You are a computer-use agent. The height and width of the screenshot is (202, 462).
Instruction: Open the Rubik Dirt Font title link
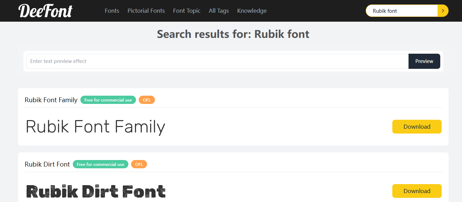[x=47, y=164]
